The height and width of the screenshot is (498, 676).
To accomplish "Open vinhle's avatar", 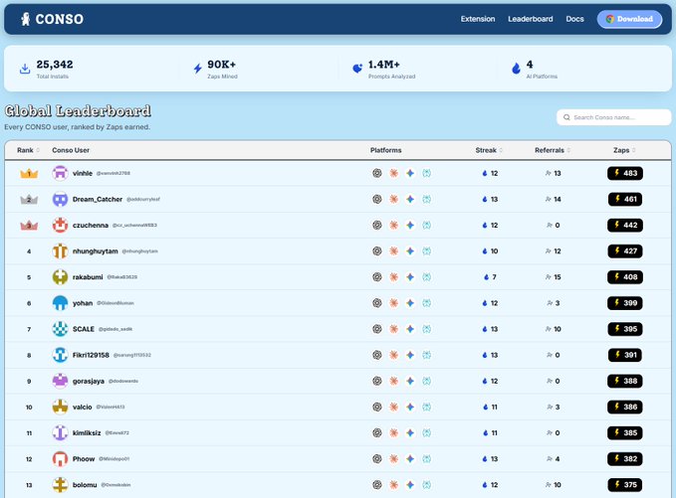I will pyautogui.click(x=60, y=173).
